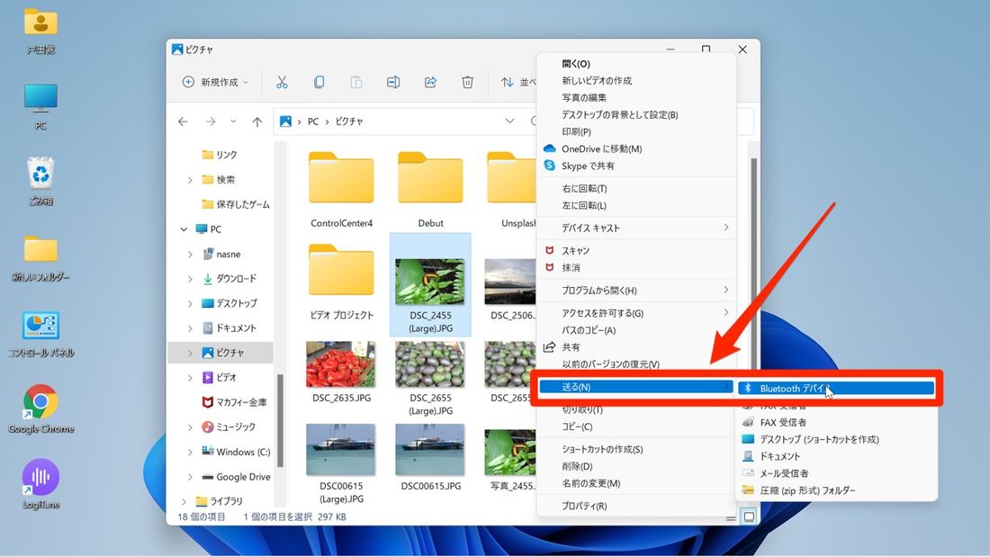The image size is (990, 557).
Task: Collapse the PC node in navigation pane
Action: tap(184, 229)
